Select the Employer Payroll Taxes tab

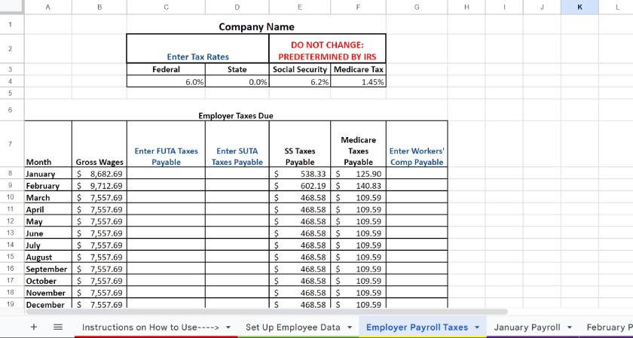click(417, 327)
